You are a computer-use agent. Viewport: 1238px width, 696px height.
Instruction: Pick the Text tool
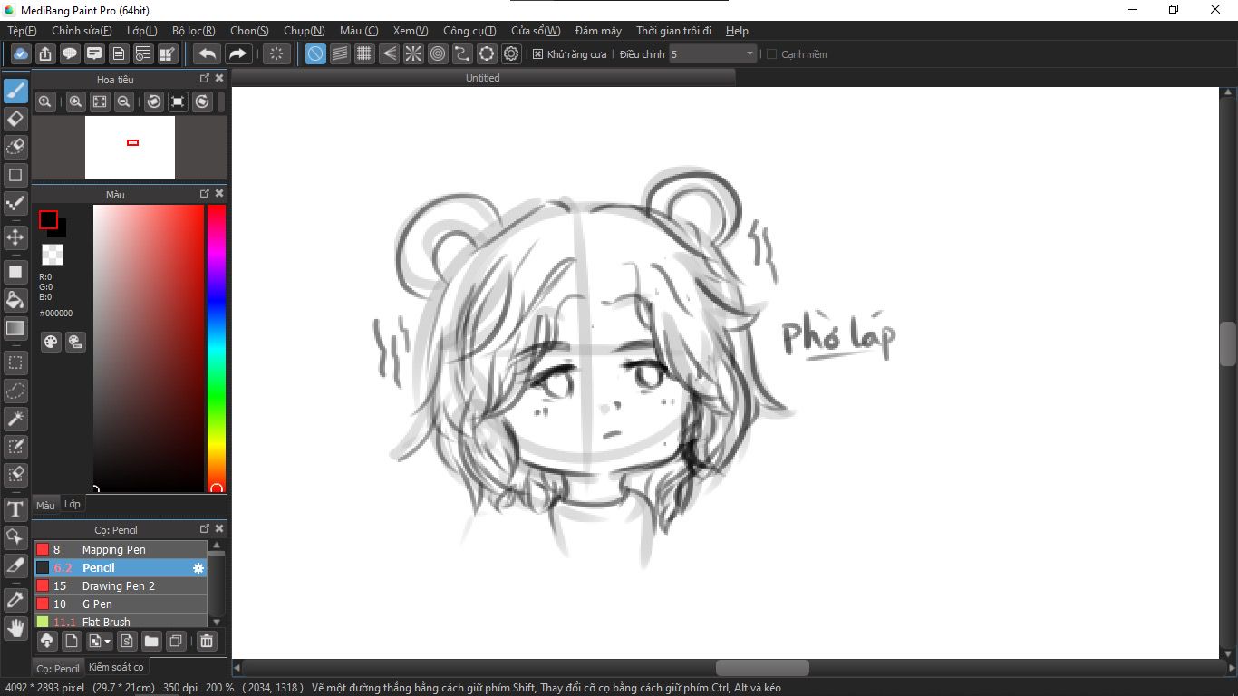pos(15,509)
